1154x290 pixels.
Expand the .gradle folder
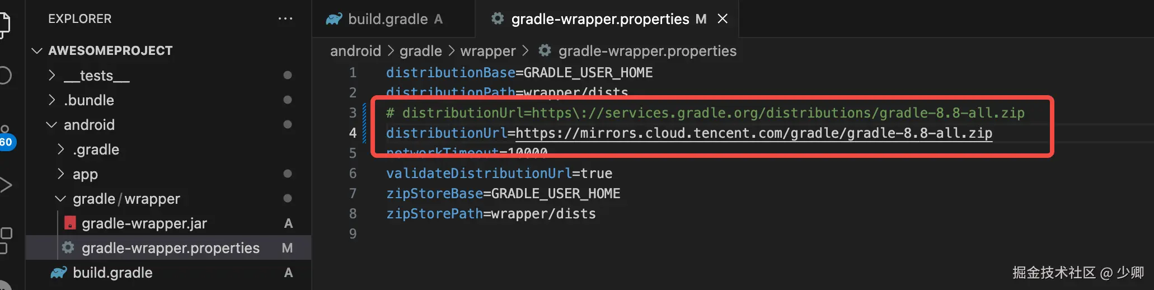coord(61,149)
